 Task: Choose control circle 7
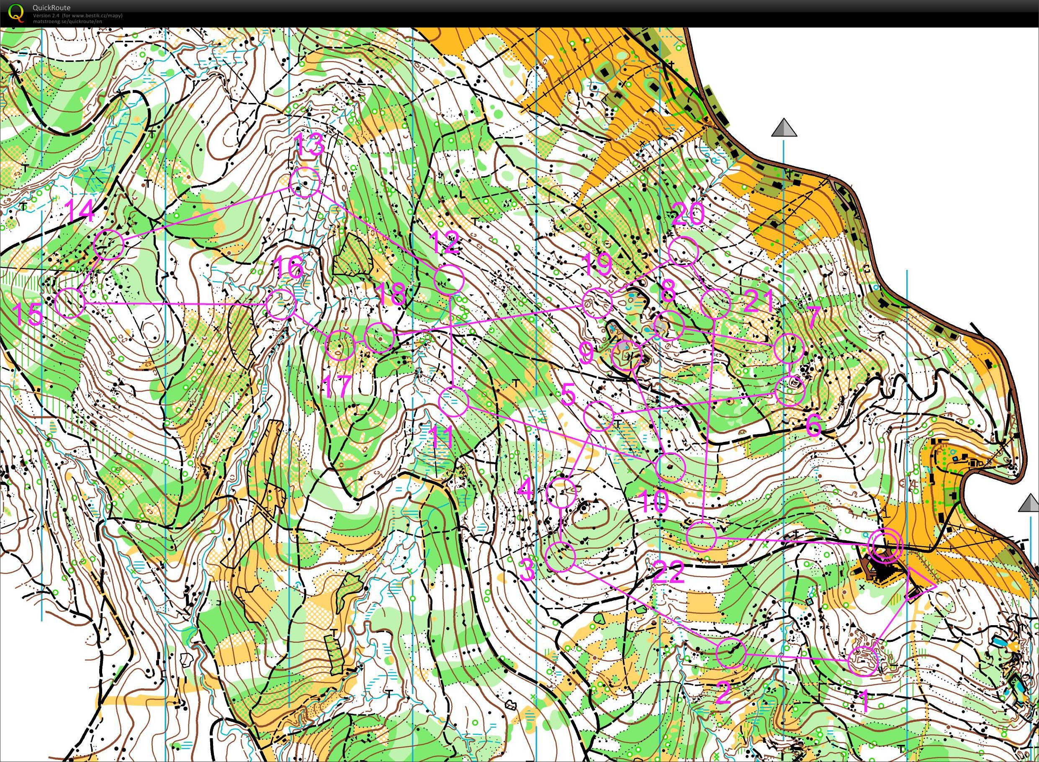[x=790, y=348]
